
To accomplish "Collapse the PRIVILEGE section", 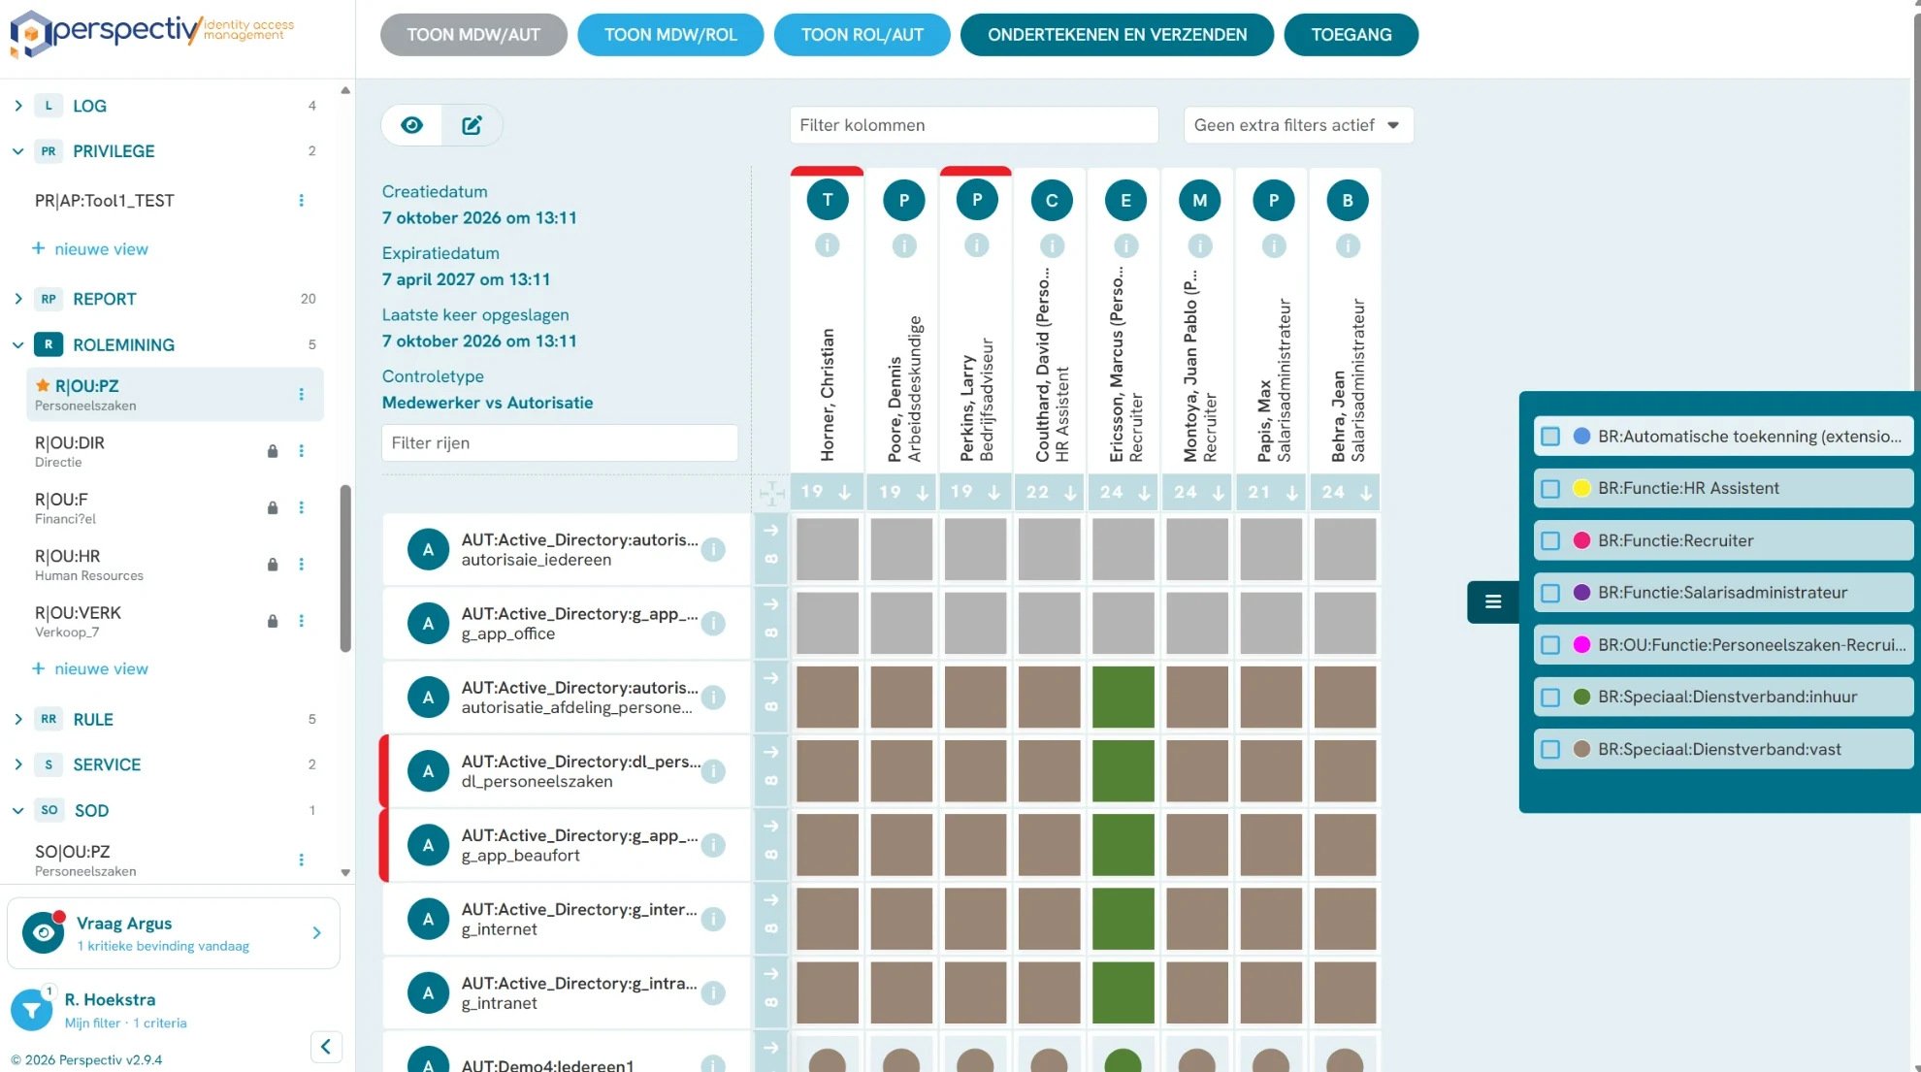I will click(x=17, y=151).
